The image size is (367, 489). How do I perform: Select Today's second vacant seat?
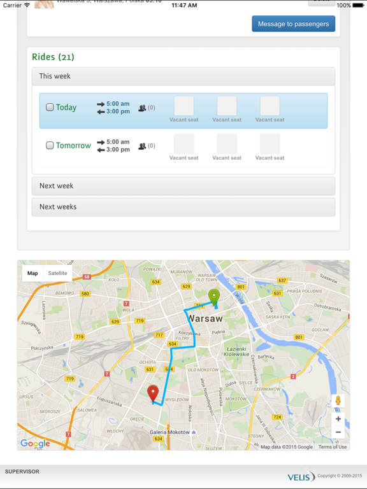click(227, 106)
